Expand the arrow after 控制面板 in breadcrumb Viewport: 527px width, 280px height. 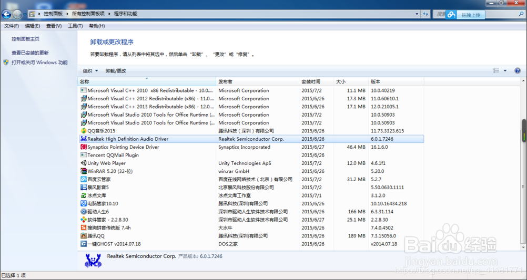[x=67, y=14]
